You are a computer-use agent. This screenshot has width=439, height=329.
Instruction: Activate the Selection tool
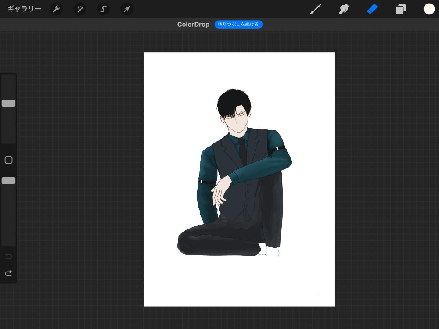point(103,9)
